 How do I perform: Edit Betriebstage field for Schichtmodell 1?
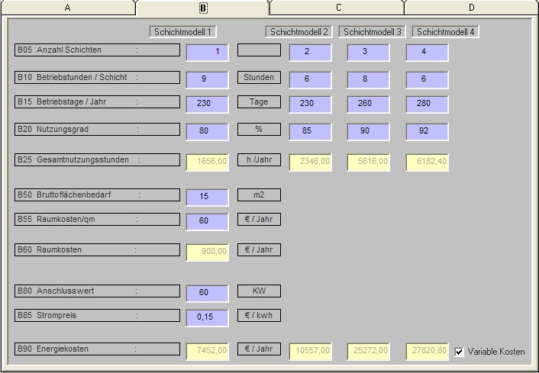208,104
